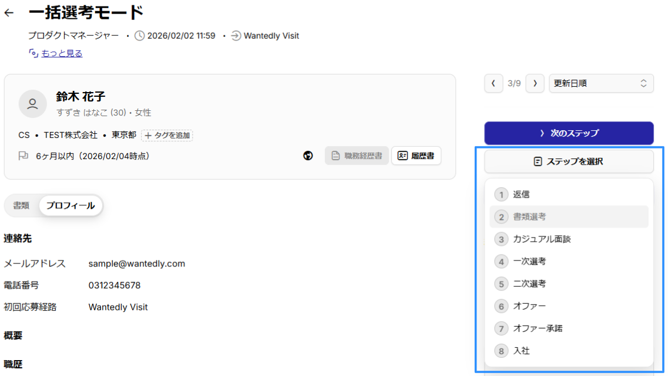
Task: Select step 1 返信 from the list
Action: [521, 194]
